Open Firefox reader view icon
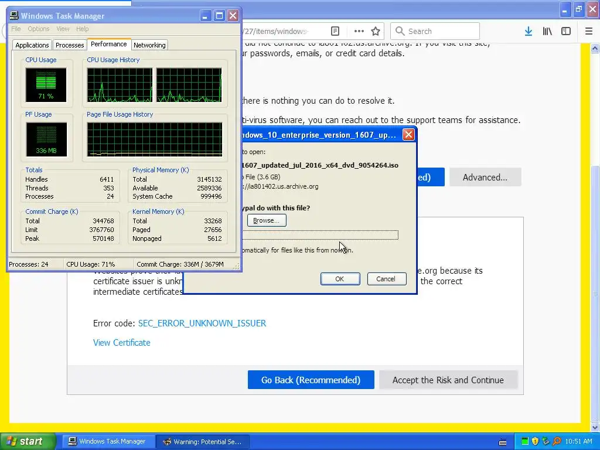The image size is (600, 450). pyautogui.click(x=335, y=31)
